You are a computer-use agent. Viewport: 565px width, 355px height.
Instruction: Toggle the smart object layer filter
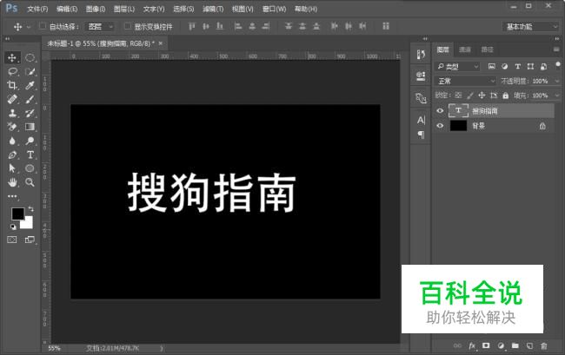click(543, 66)
